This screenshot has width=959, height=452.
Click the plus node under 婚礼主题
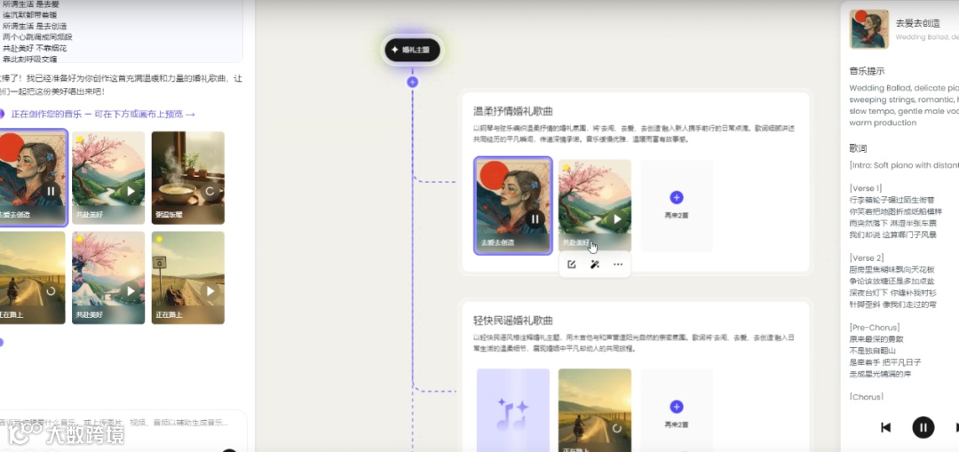coord(412,82)
